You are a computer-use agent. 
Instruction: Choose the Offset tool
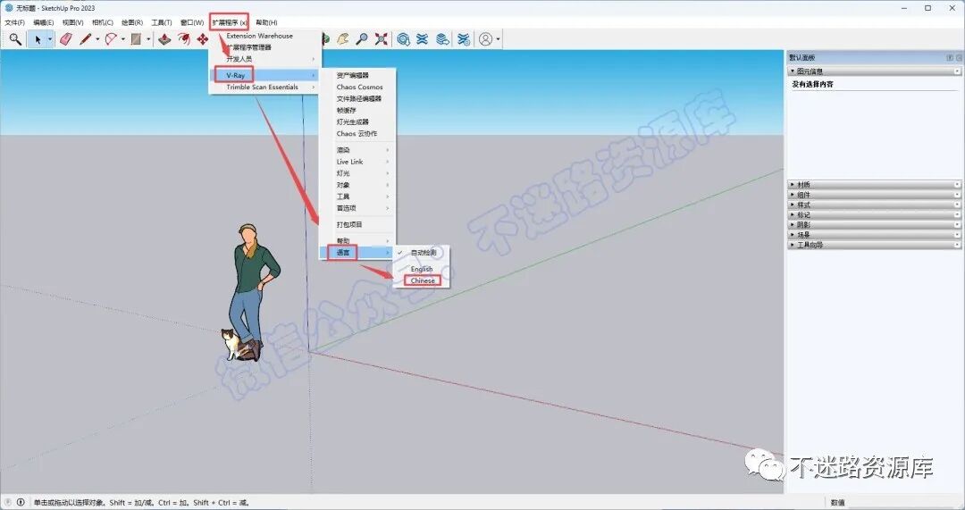[184, 39]
